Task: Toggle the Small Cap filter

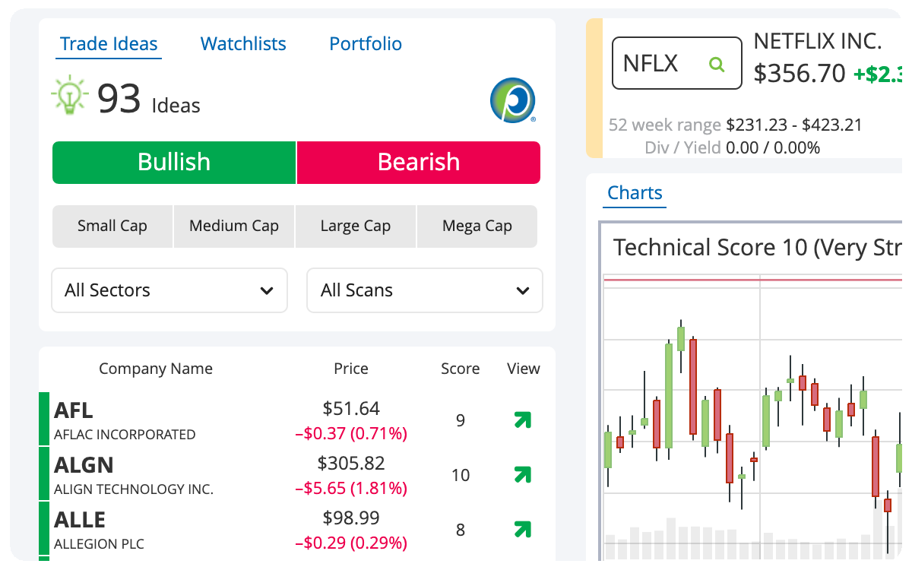Action: point(112,226)
